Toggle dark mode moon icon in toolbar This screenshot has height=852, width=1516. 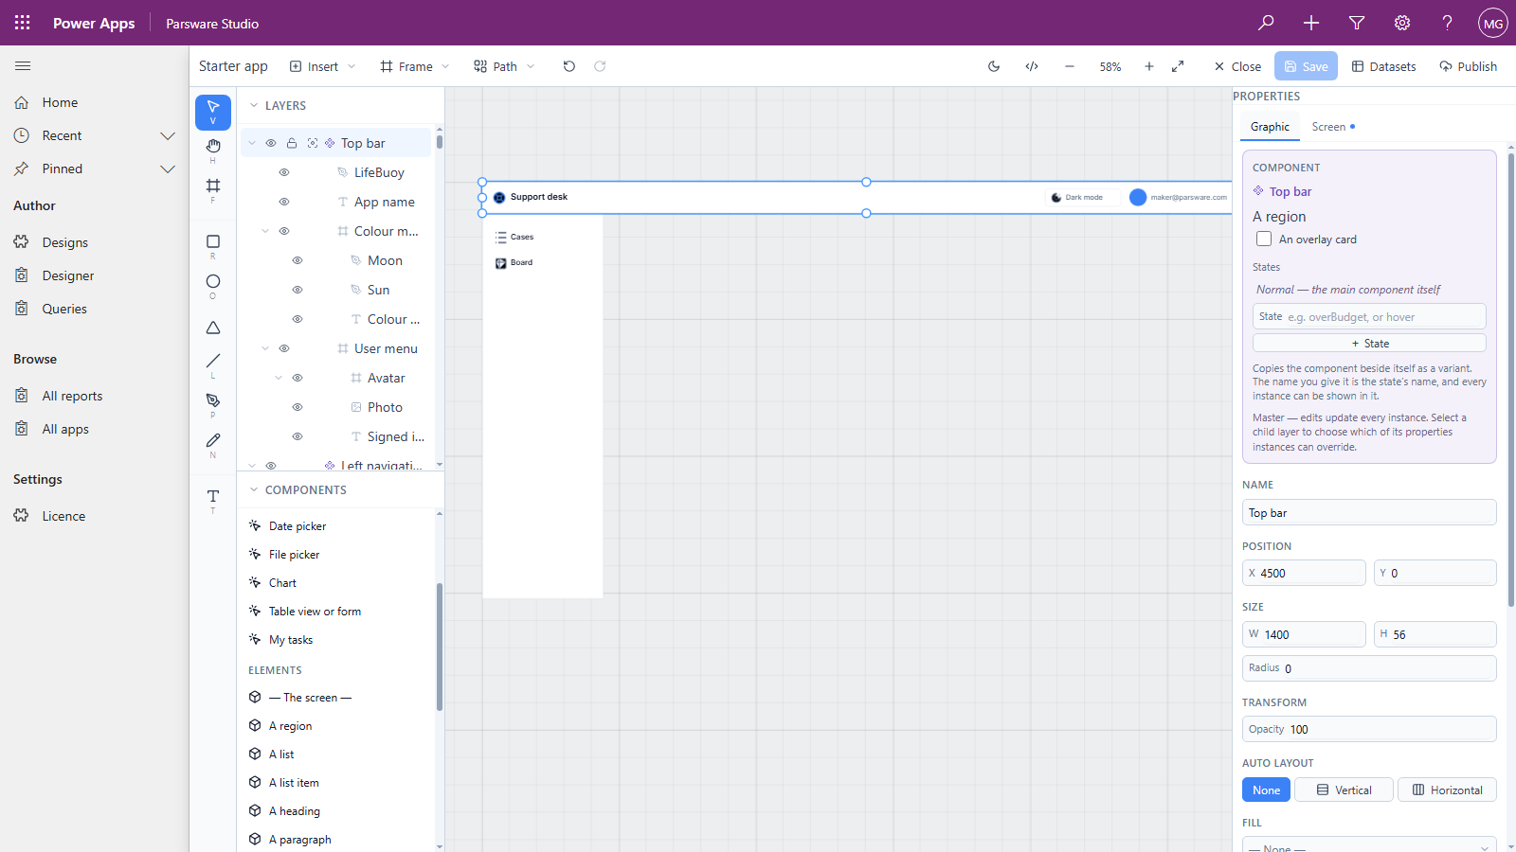[994, 66]
